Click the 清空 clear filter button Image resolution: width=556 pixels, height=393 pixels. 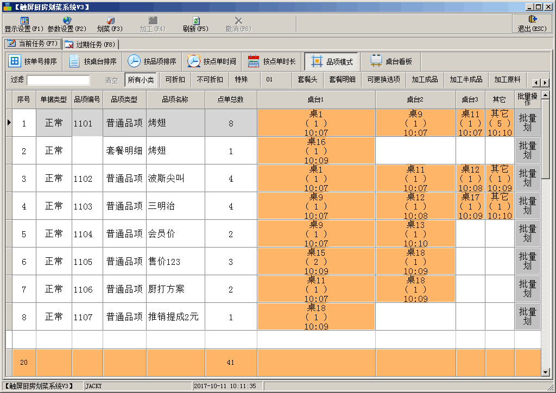click(x=111, y=80)
